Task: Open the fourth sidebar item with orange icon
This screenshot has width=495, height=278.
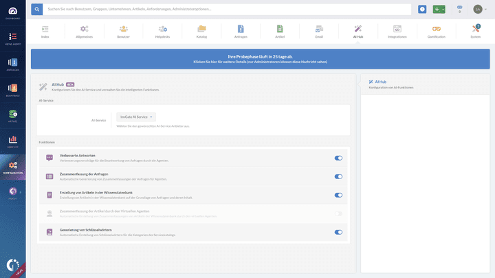Action: tap(12, 90)
